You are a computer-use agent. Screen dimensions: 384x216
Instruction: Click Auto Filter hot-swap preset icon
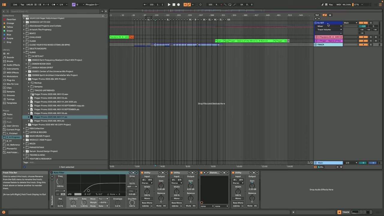130,172
